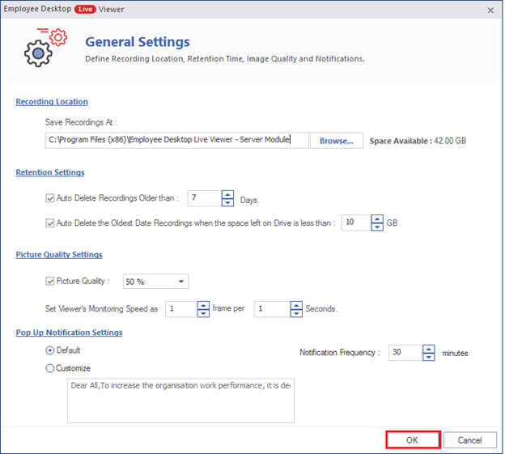
Task: Click the GB threshold input field
Action: (356, 223)
